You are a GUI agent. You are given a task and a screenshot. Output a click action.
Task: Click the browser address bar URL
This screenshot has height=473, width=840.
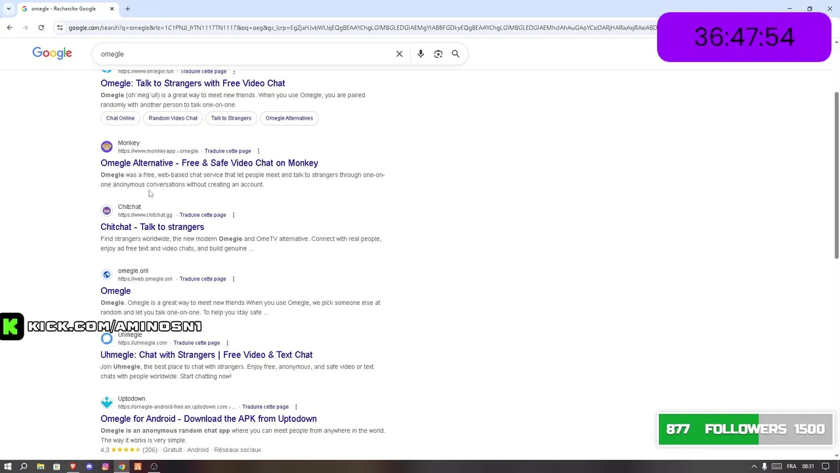click(x=362, y=28)
